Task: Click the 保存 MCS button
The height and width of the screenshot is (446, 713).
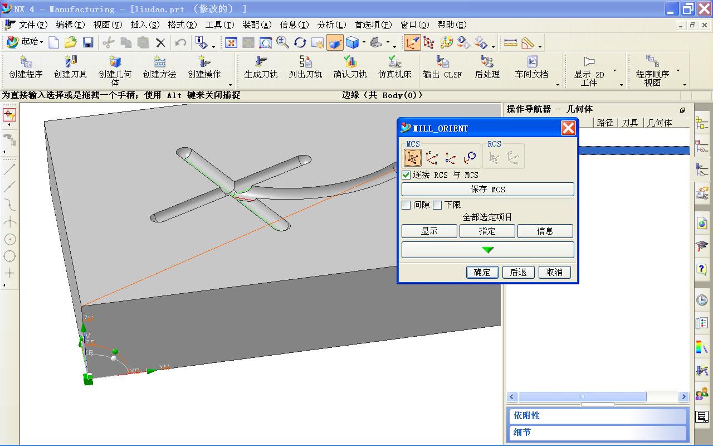Action: [x=488, y=190]
